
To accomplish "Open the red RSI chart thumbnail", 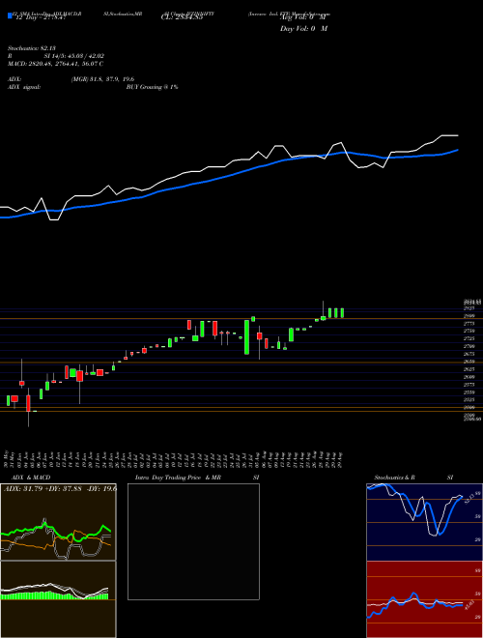I will point(424,599).
